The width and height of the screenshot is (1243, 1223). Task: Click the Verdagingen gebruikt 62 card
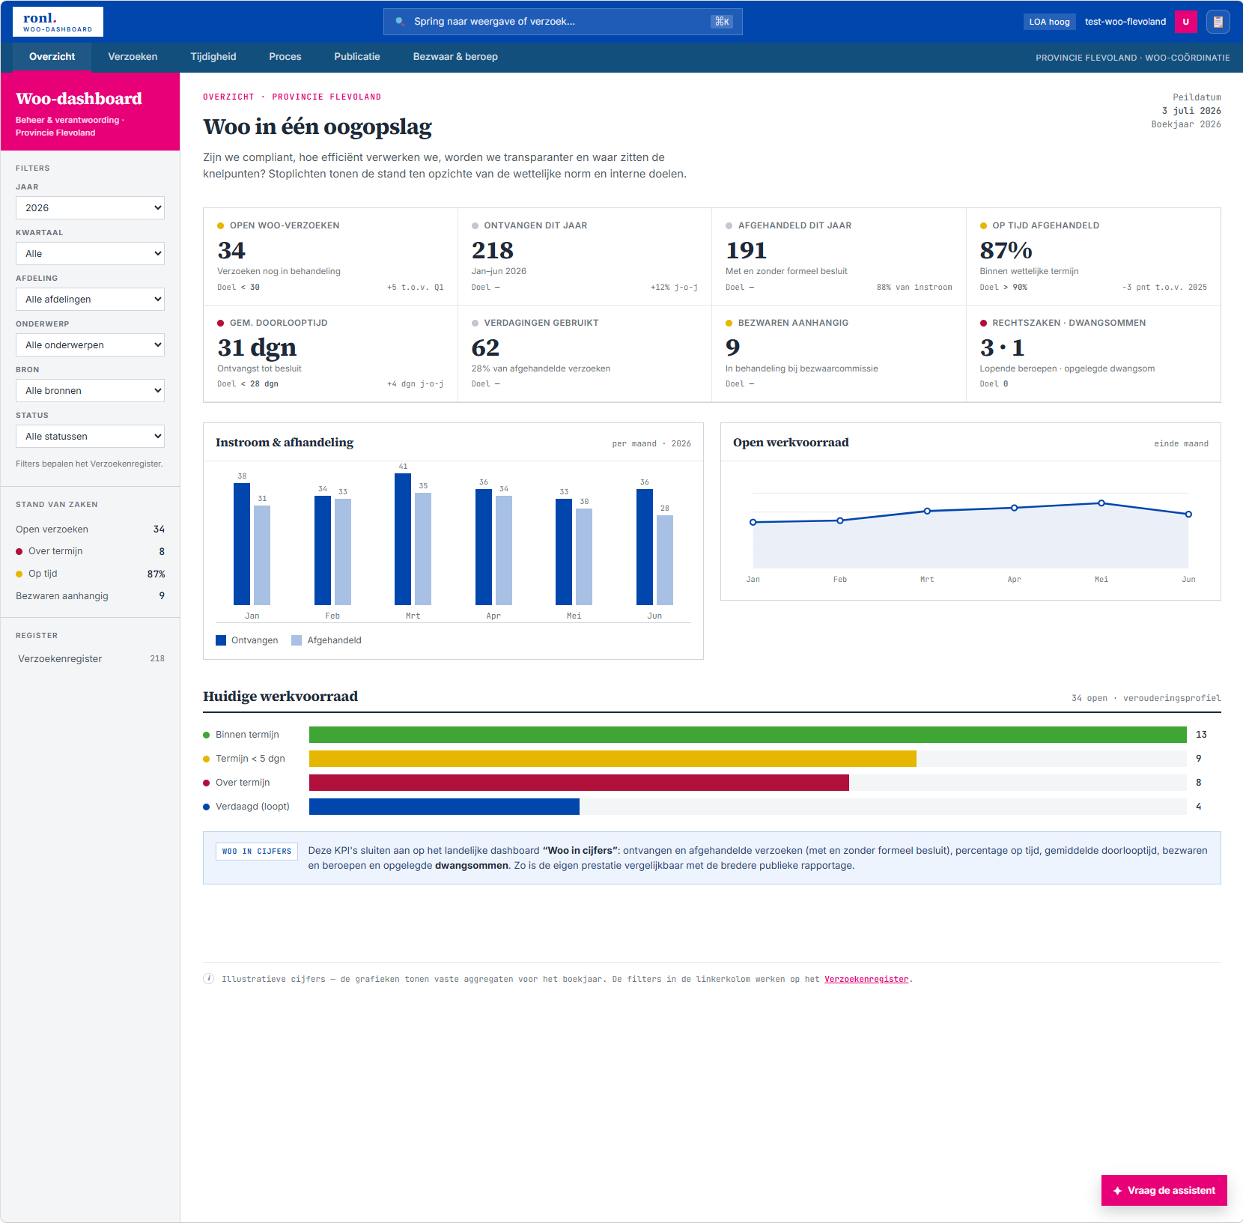pos(585,353)
